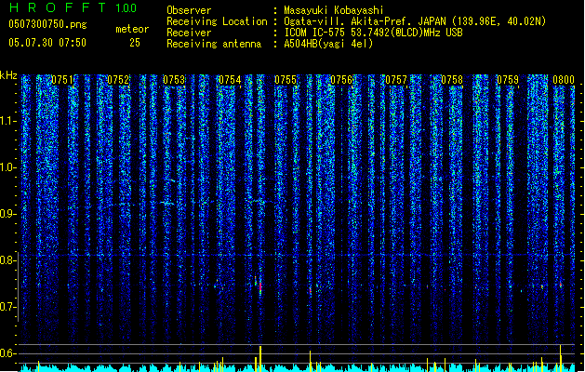585x372 pixels.
Task: Click the 'Receiving antenna' field label
Action: 214,44
